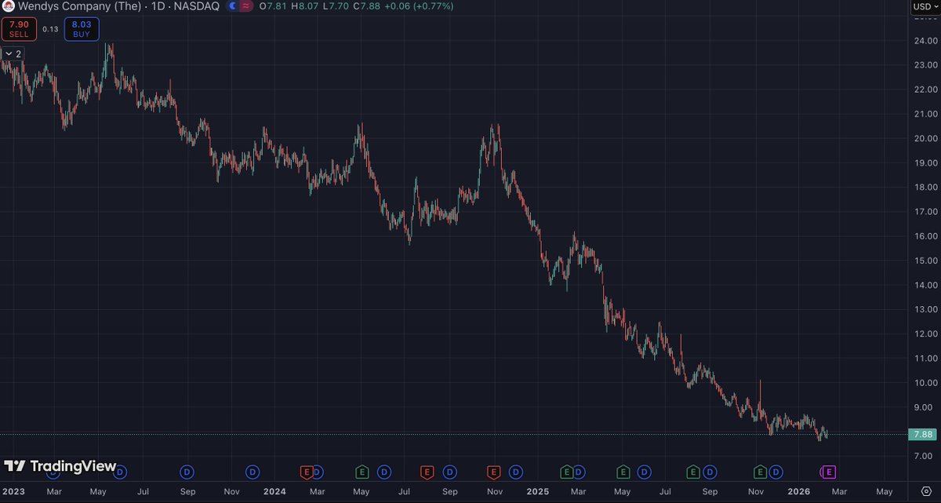Open the green earnings marker near Nov 2025
Viewport: 941px width, 503px height.
tap(760, 472)
